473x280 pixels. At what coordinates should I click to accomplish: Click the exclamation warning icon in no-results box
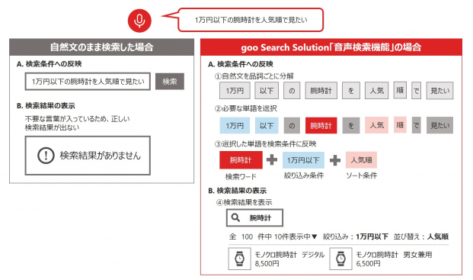(46, 156)
